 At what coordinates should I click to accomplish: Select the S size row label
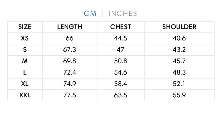tap(25, 50)
